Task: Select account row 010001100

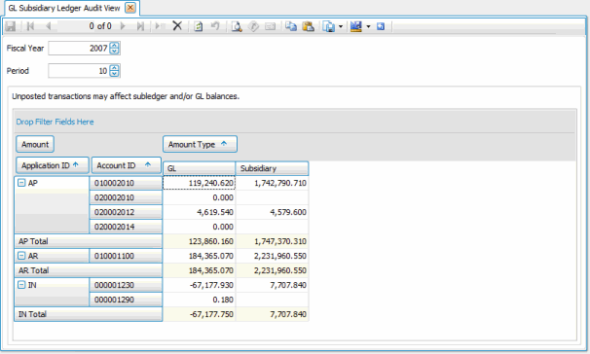Action: click(126, 256)
